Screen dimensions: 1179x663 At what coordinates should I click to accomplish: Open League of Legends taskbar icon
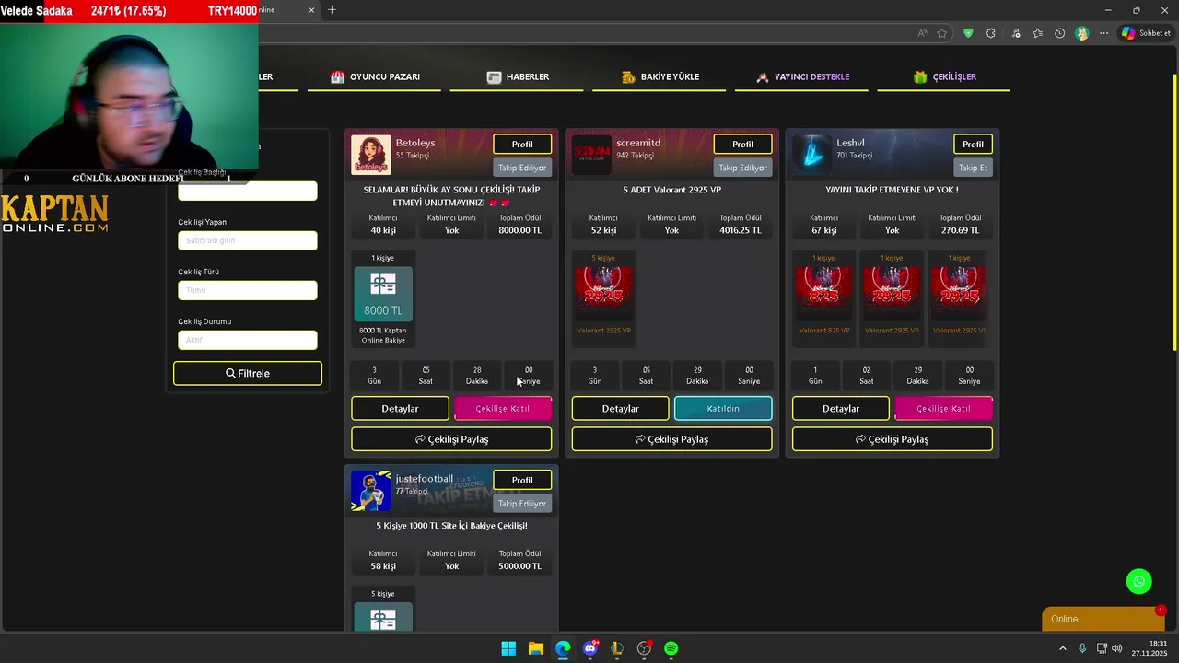617,648
